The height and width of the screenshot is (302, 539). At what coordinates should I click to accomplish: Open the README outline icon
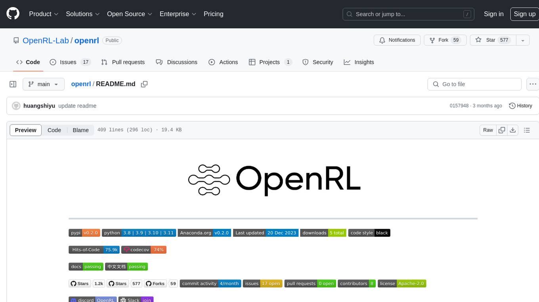click(527, 130)
